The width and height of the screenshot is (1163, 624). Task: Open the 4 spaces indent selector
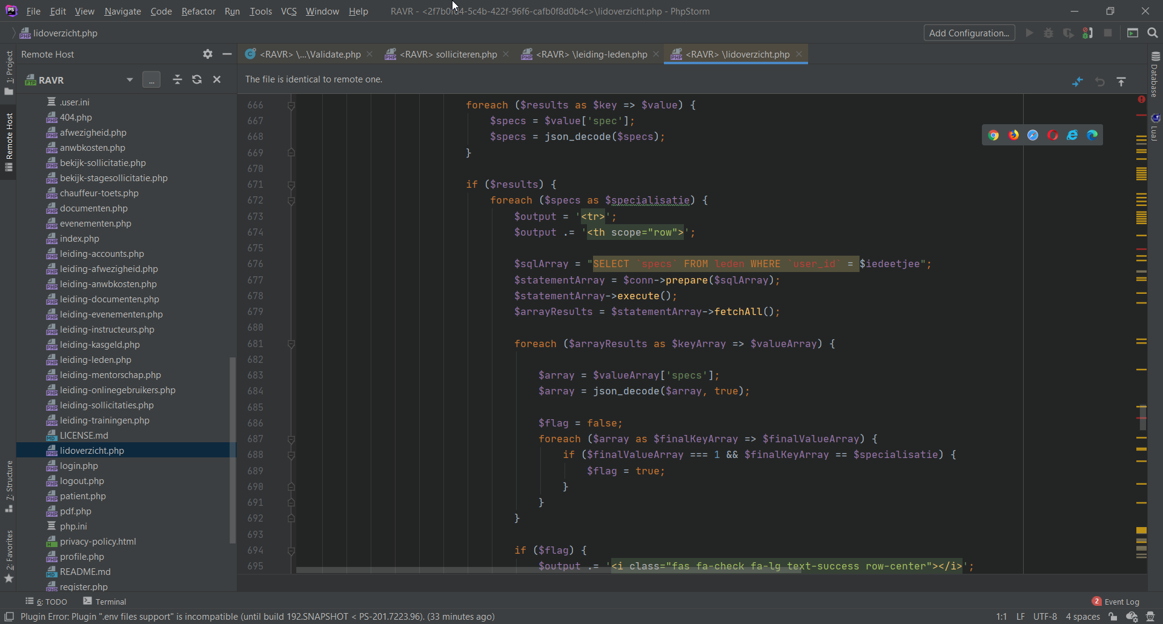pyautogui.click(x=1082, y=617)
